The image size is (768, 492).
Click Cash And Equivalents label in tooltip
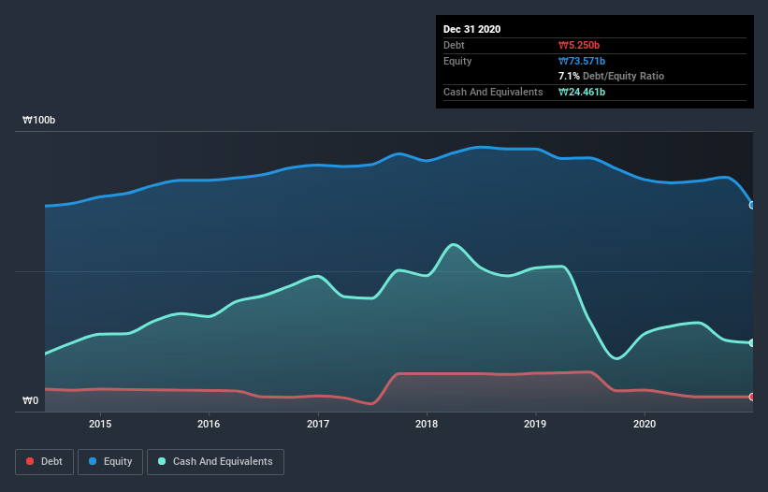point(493,92)
